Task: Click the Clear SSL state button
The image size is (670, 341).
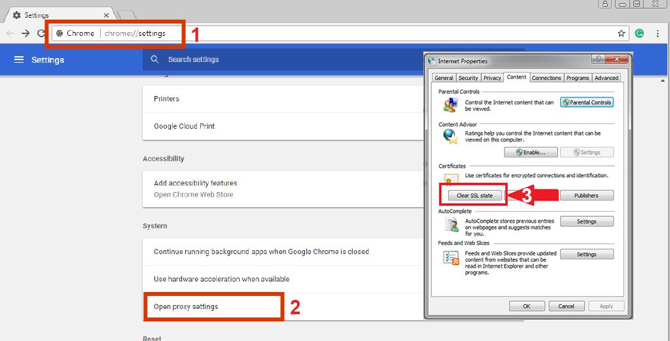Action: [474, 195]
